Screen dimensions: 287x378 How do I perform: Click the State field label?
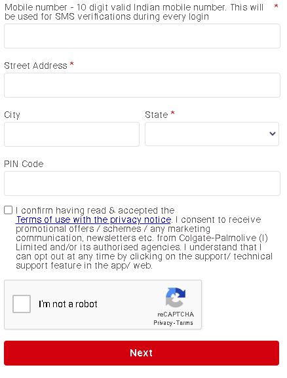click(157, 115)
